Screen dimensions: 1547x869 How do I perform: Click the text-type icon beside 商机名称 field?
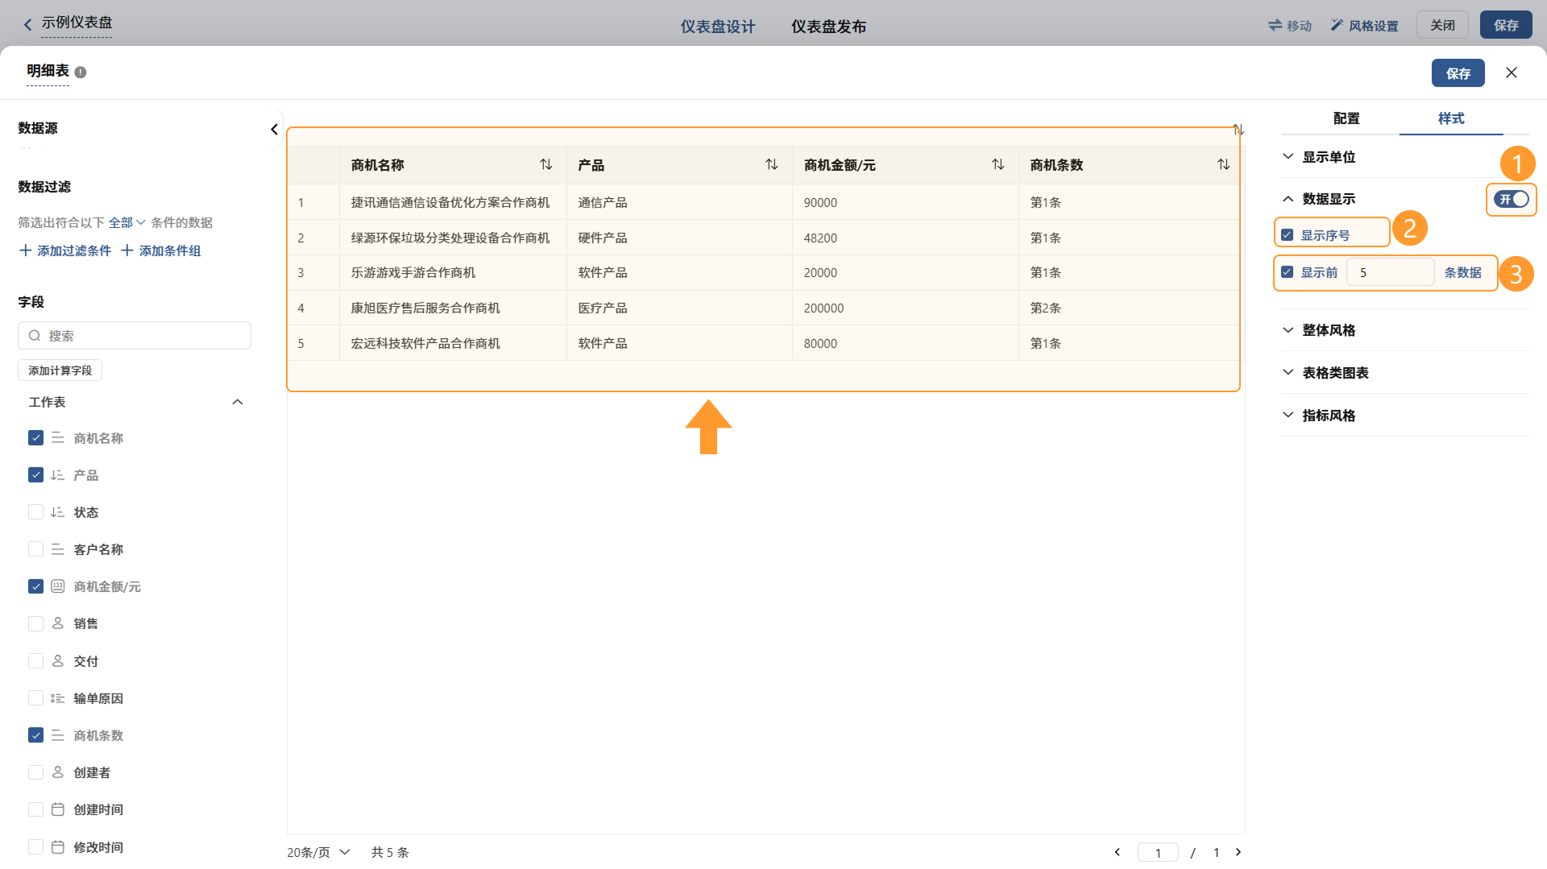pyautogui.click(x=58, y=438)
